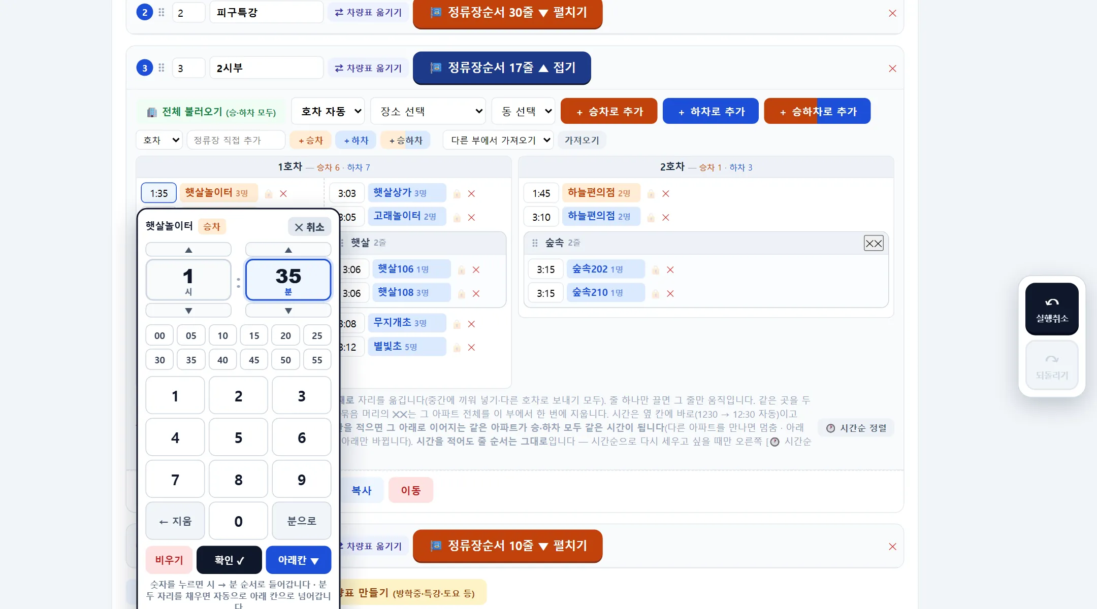This screenshot has height=609, width=1097.
Task: Click the 하차로 추가 button
Action: point(711,111)
